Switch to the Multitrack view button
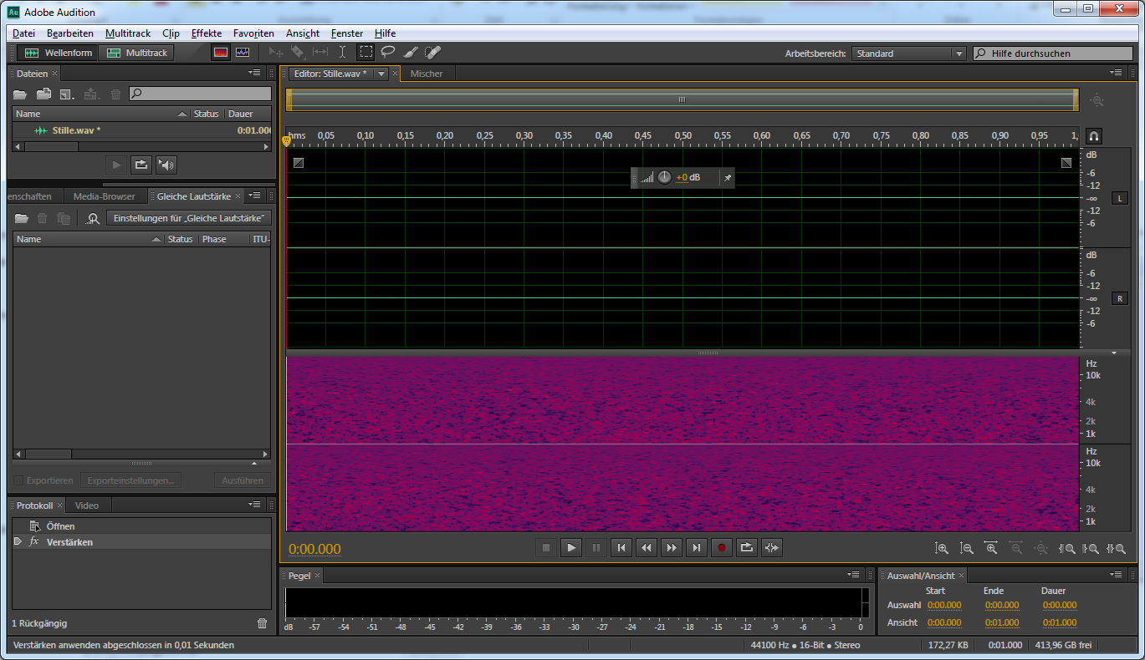Screen dimensions: 1145x660 [137, 53]
